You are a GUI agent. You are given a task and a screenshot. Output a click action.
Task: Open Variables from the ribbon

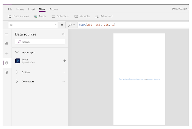tap(82, 16)
